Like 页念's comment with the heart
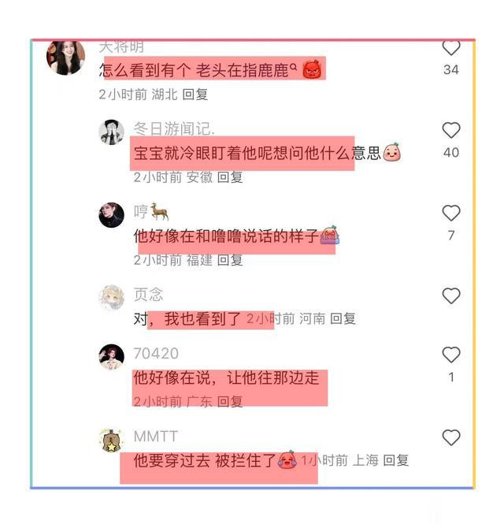504x528 pixels. tap(450, 296)
